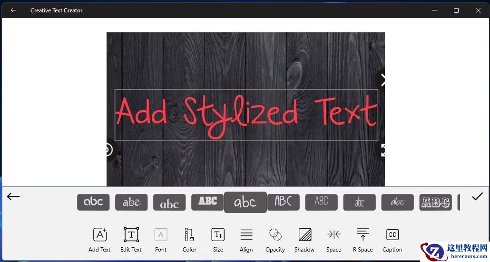Viewport: 490px width, 262px height.
Task: Choose the condensed small abc font style
Action: tap(359, 202)
